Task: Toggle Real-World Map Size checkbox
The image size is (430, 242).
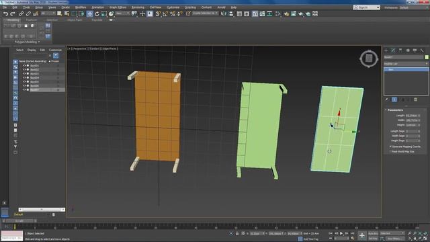Action: pyautogui.click(x=390, y=151)
